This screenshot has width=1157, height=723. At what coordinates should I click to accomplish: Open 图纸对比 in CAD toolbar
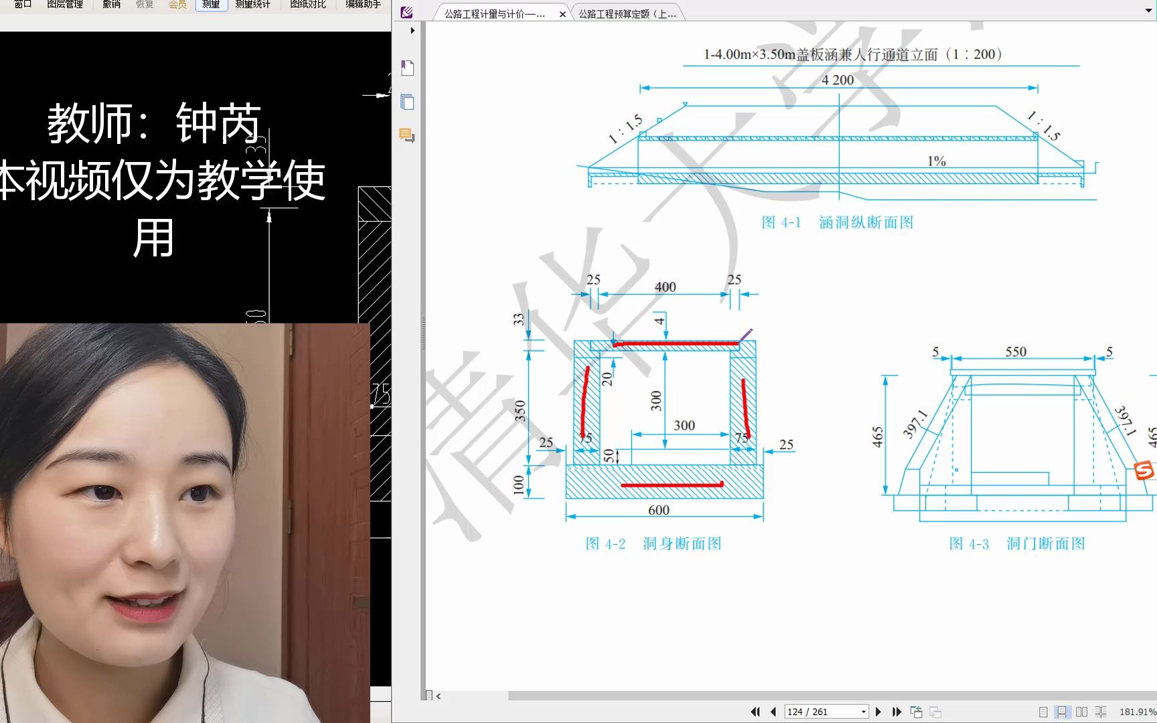pyautogui.click(x=307, y=5)
